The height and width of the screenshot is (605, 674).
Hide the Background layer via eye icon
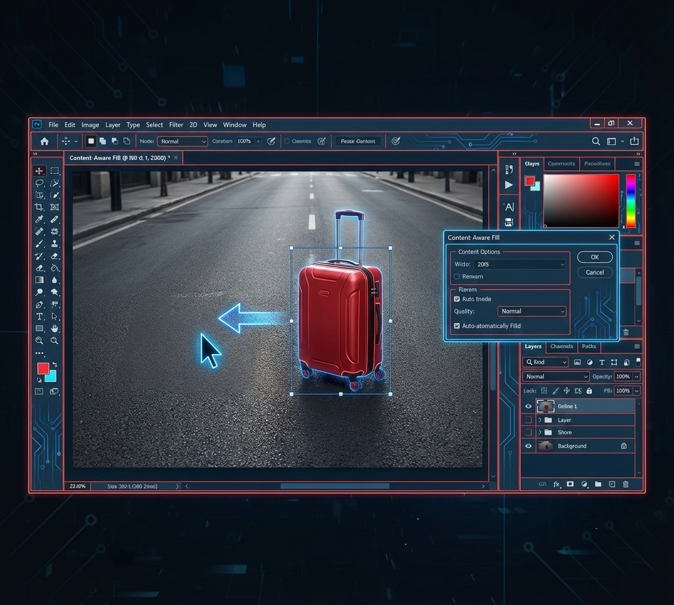click(x=528, y=446)
